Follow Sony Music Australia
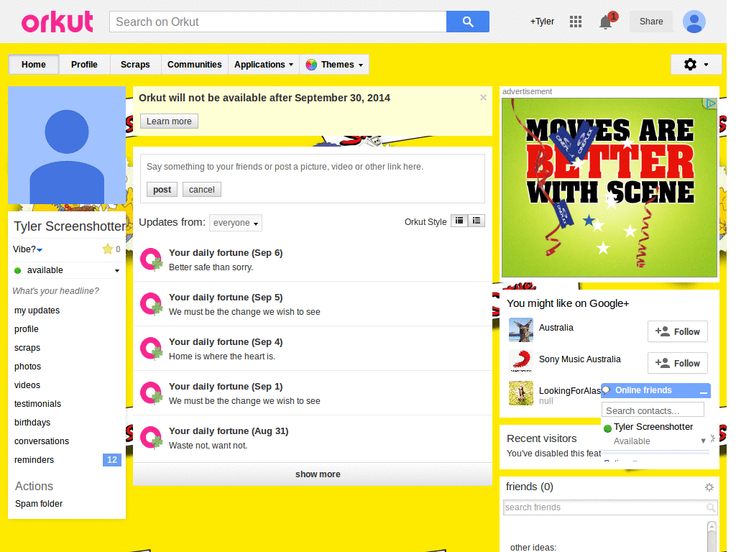 point(677,363)
